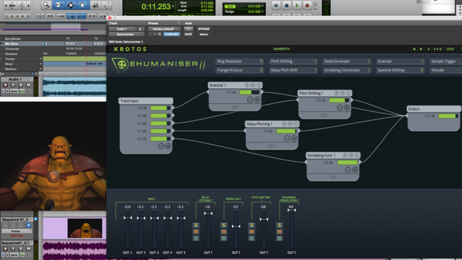Click zoom preset 5 button
Image resolution: width=462 pixels, height=260 pixels.
tap(28, 16)
